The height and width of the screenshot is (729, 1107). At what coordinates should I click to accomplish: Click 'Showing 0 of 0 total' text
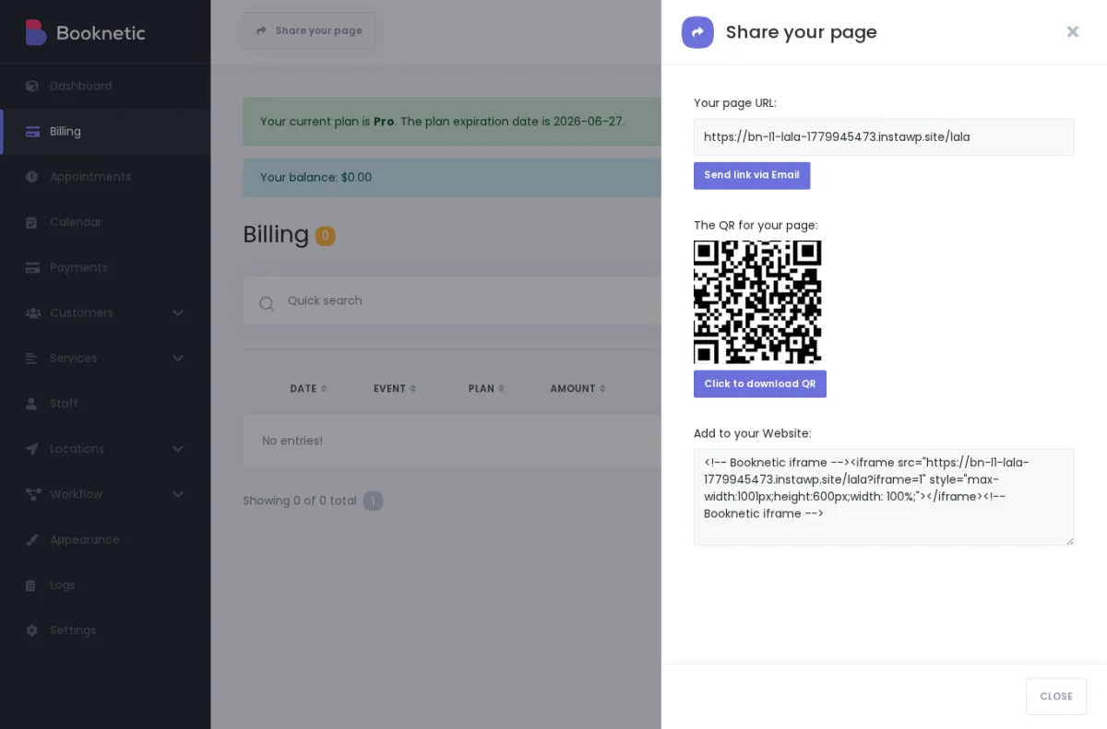(x=300, y=500)
